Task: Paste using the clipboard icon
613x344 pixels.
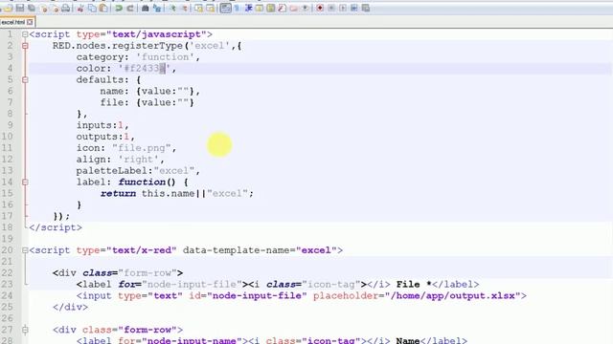Action: point(103,8)
